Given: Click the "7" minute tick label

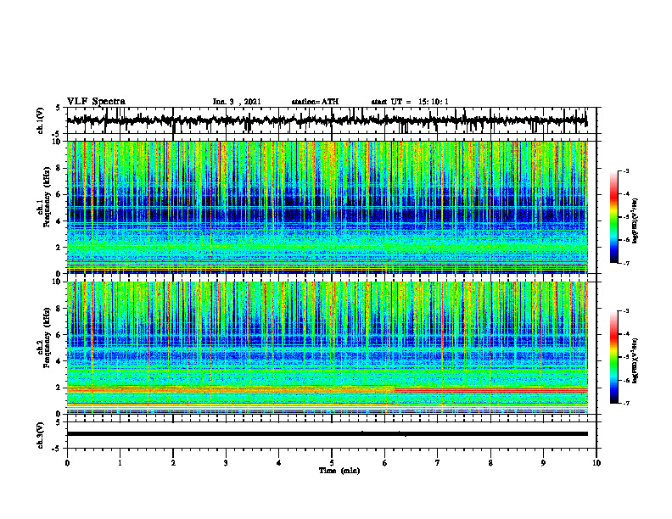Looking at the screenshot, I should (438, 463).
